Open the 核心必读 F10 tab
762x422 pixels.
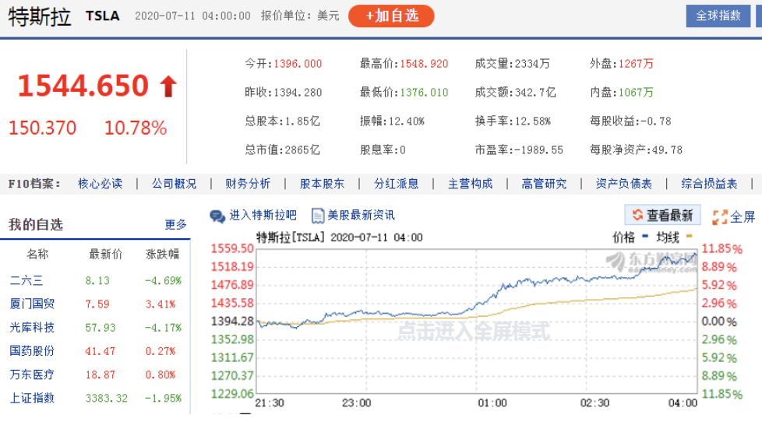[x=100, y=184]
